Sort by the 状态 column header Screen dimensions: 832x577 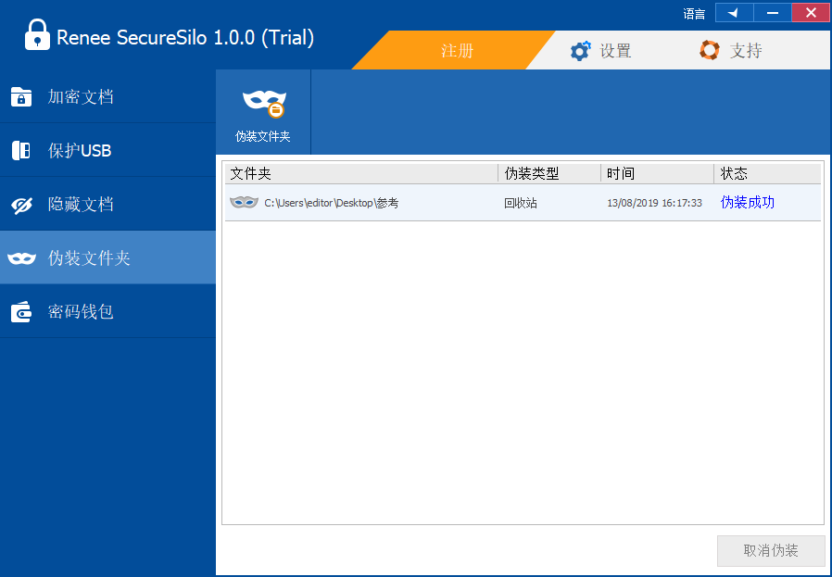point(767,173)
